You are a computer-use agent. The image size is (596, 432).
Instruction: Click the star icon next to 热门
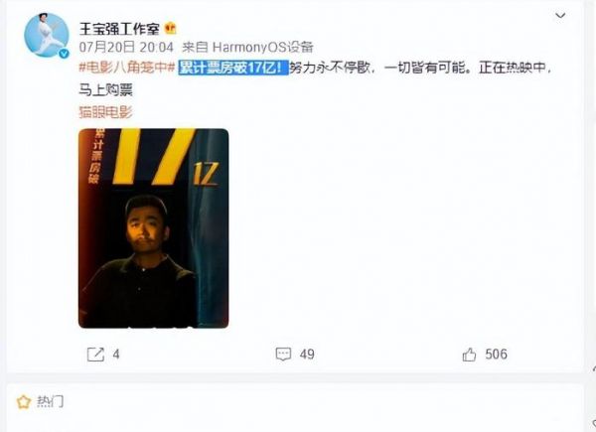coord(24,402)
